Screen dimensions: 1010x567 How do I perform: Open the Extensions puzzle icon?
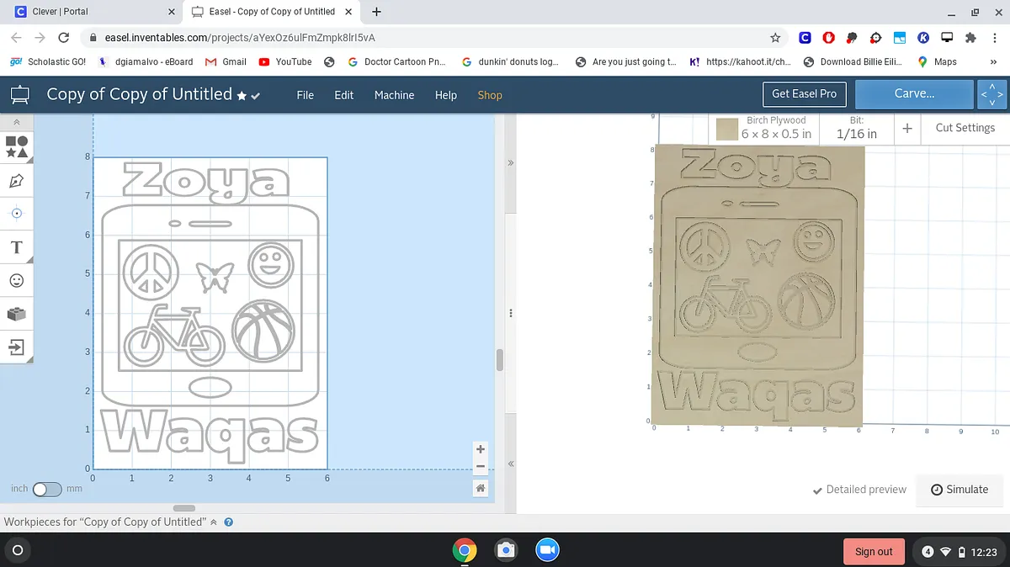point(970,38)
